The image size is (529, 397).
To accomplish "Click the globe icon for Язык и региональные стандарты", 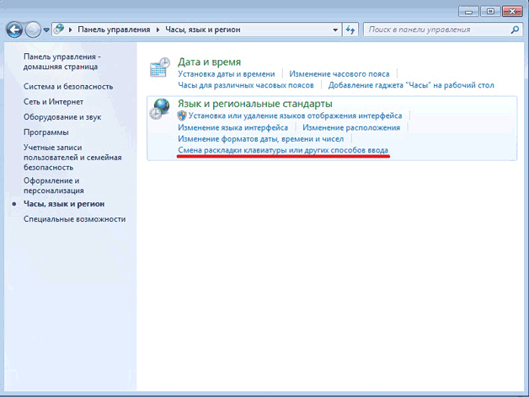I will click(x=159, y=109).
